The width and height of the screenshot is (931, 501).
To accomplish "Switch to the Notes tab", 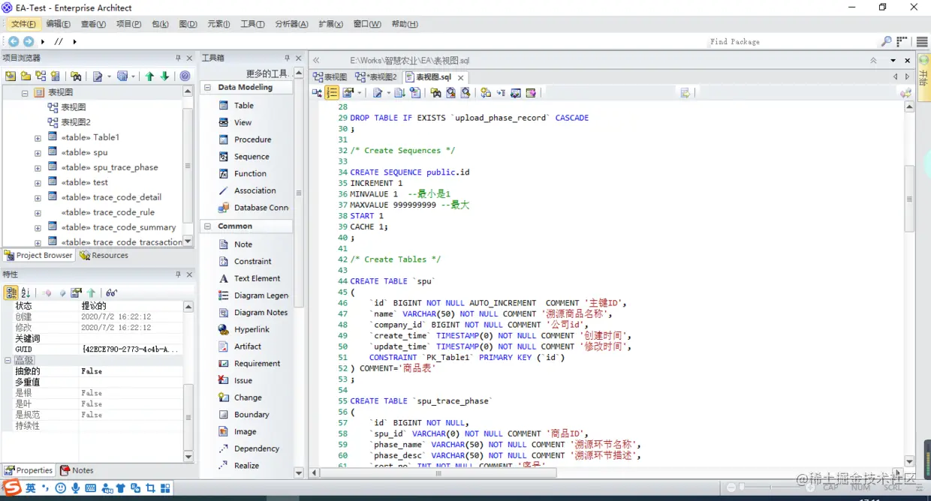I will click(77, 470).
